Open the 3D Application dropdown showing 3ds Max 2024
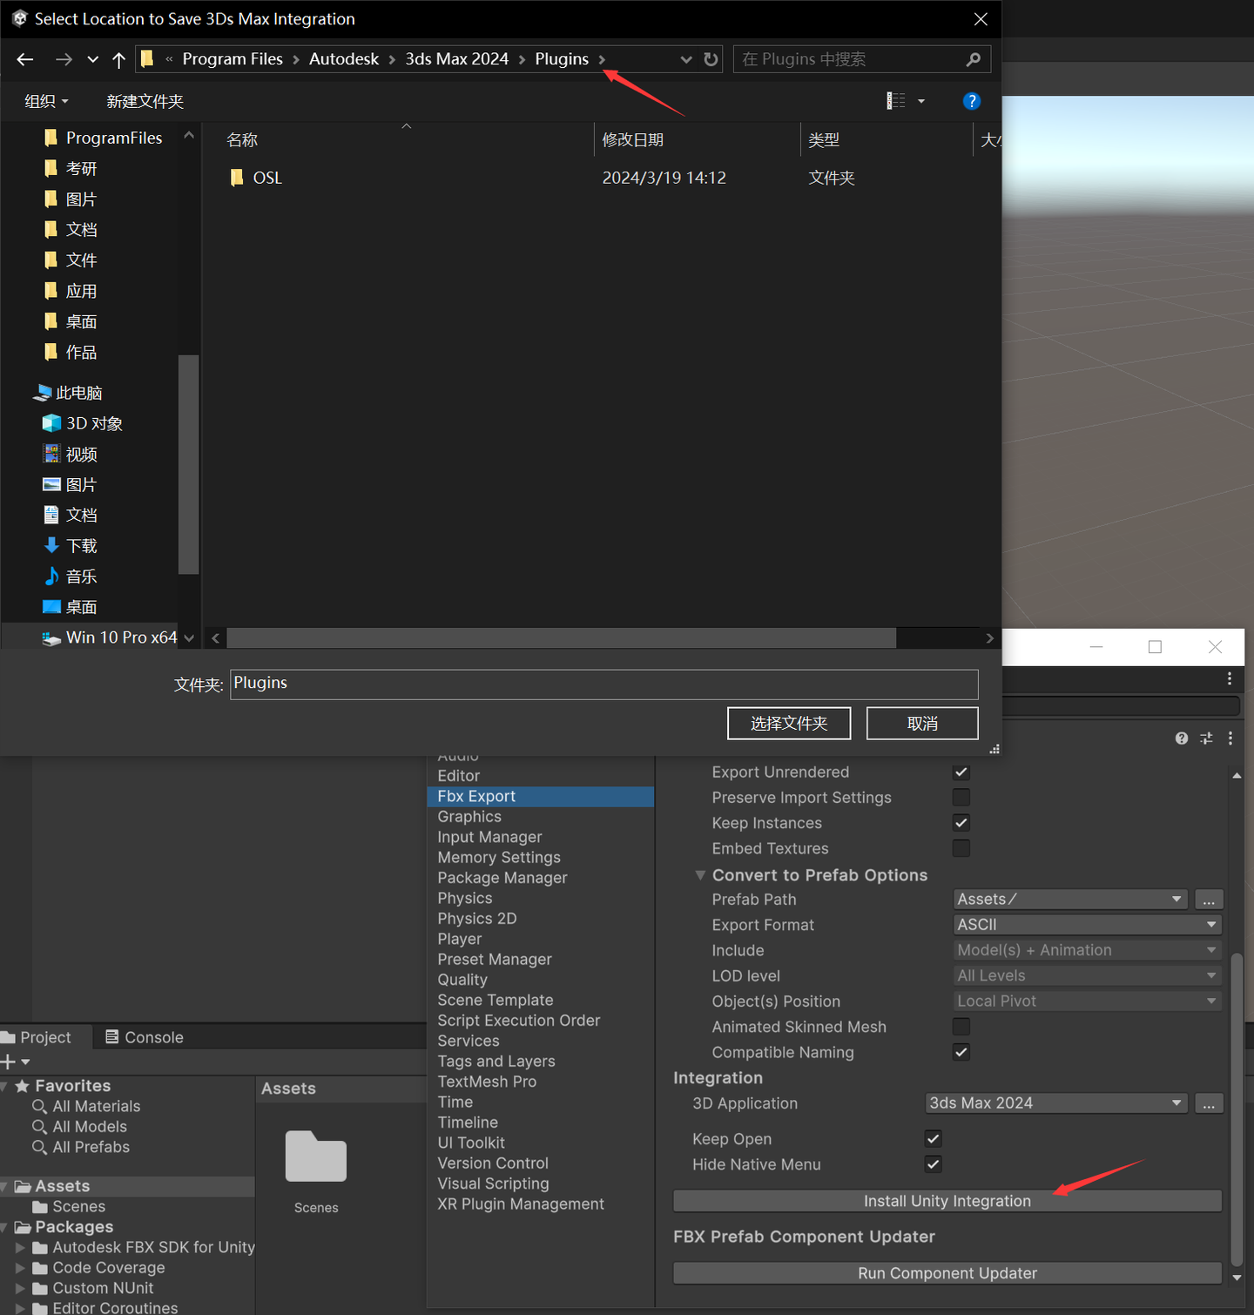Viewport: 1254px width, 1315px height. click(x=1055, y=1103)
